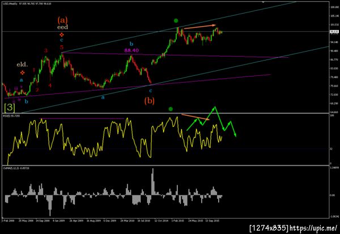Image resolution: width=340 pixels, height=234 pixels.
Task: Select the green dot just above the RSI pane
Action: pyautogui.click(x=171, y=109)
